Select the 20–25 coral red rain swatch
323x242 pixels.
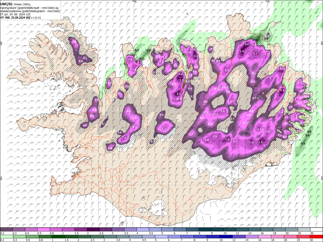pyautogui.click(x=303, y=236)
